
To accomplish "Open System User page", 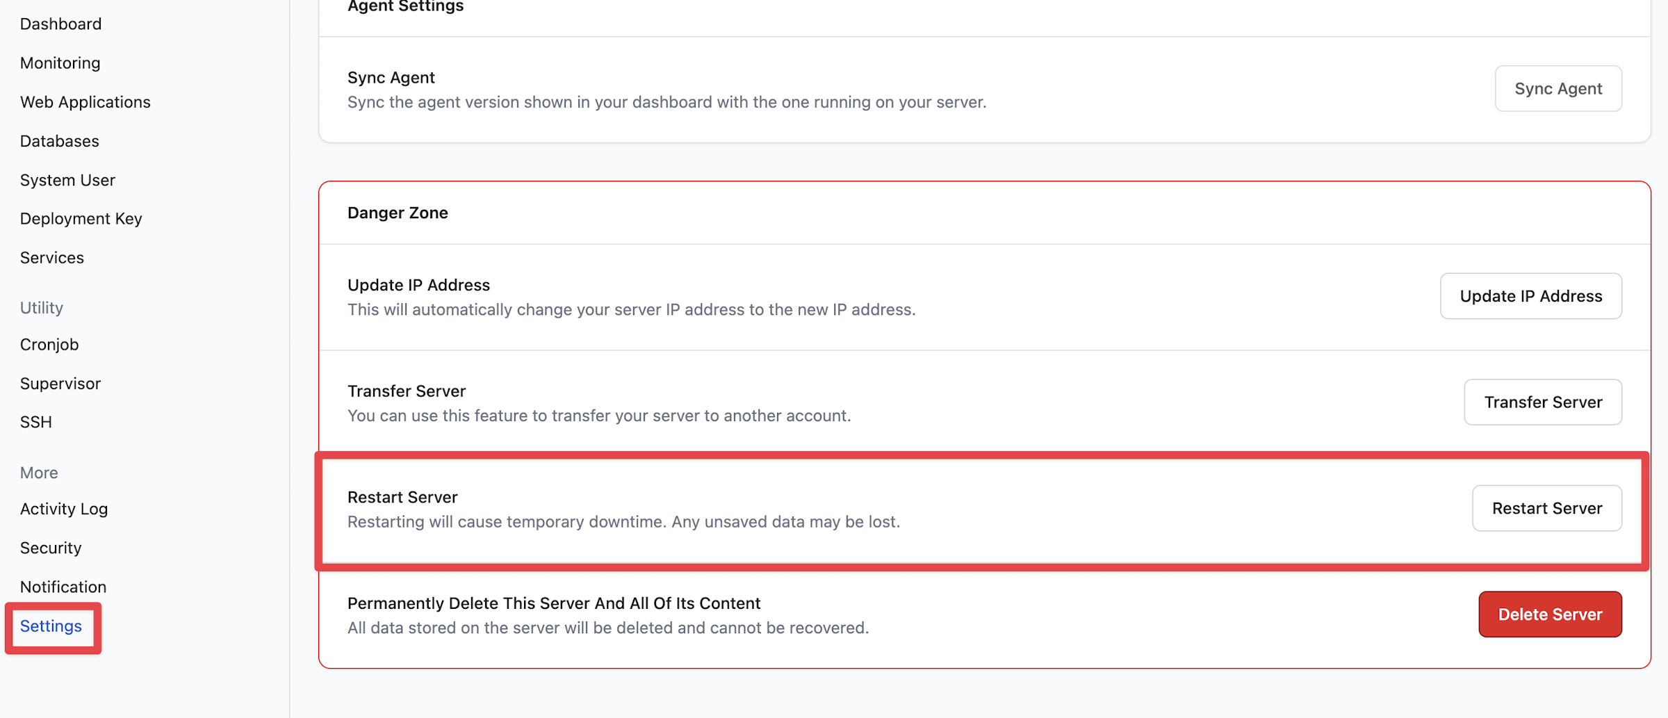I will 67,179.
